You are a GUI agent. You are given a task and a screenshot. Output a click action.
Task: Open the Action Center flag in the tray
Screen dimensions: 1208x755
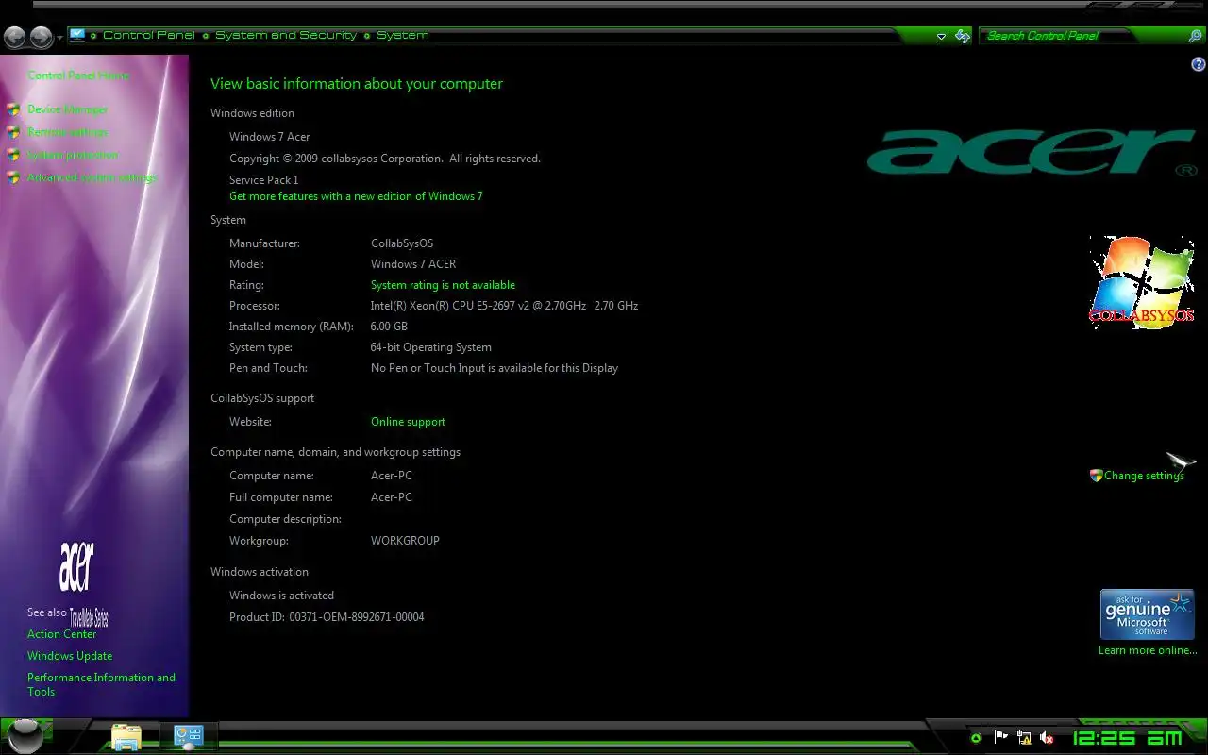tap(1000, 737)
